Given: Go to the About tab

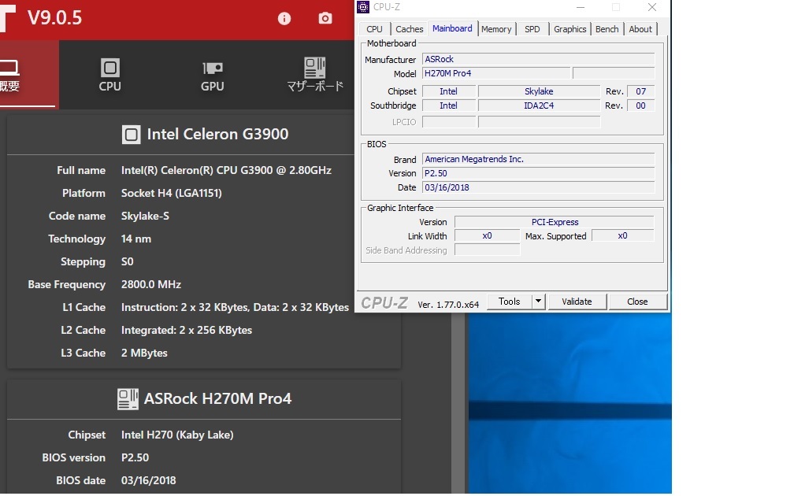Looking at the screenshot, I should pos(640,29).
